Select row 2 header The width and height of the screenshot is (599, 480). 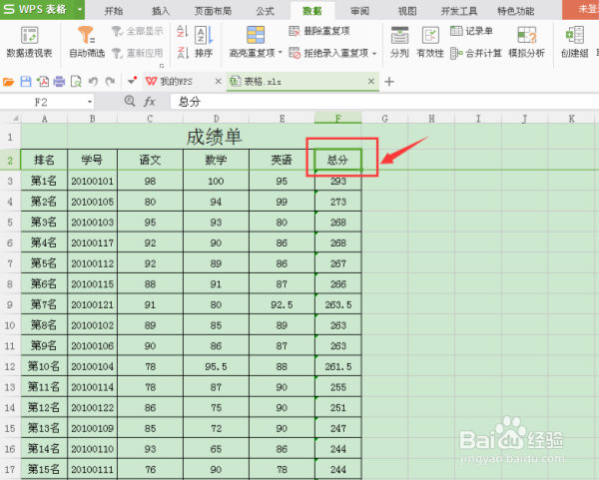coord(10,160)
